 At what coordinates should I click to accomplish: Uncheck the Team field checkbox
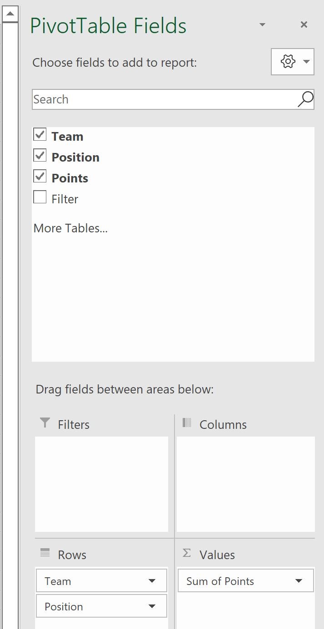pyautogui.click(x=40, y=134)
